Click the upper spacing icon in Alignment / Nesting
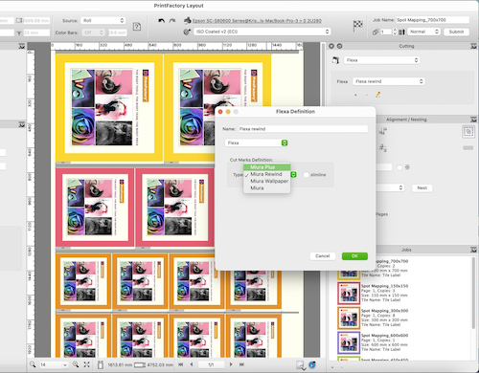Image resolution: width=479 pixels, height=373 pixels. 383,131
